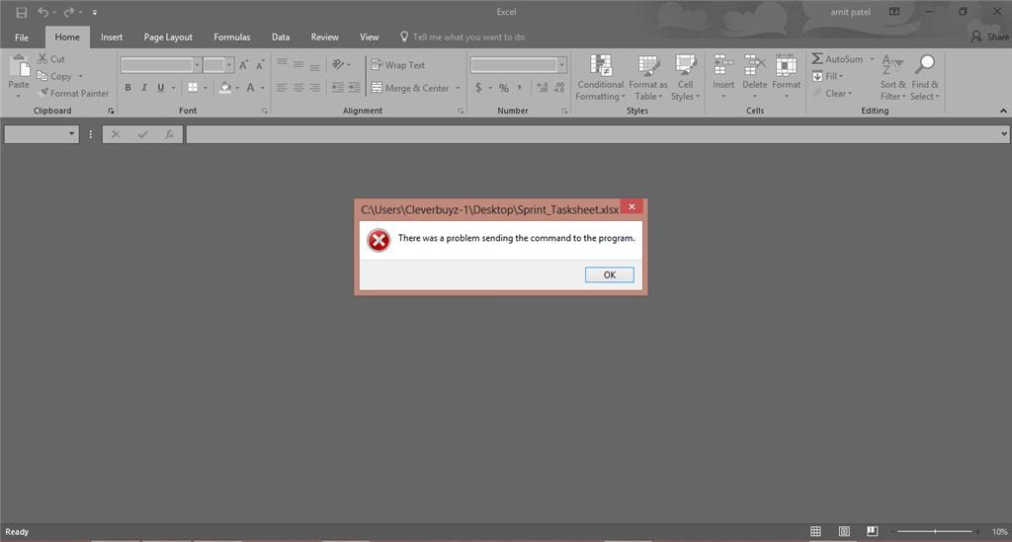Toggle Align Right

pos(314,88)
